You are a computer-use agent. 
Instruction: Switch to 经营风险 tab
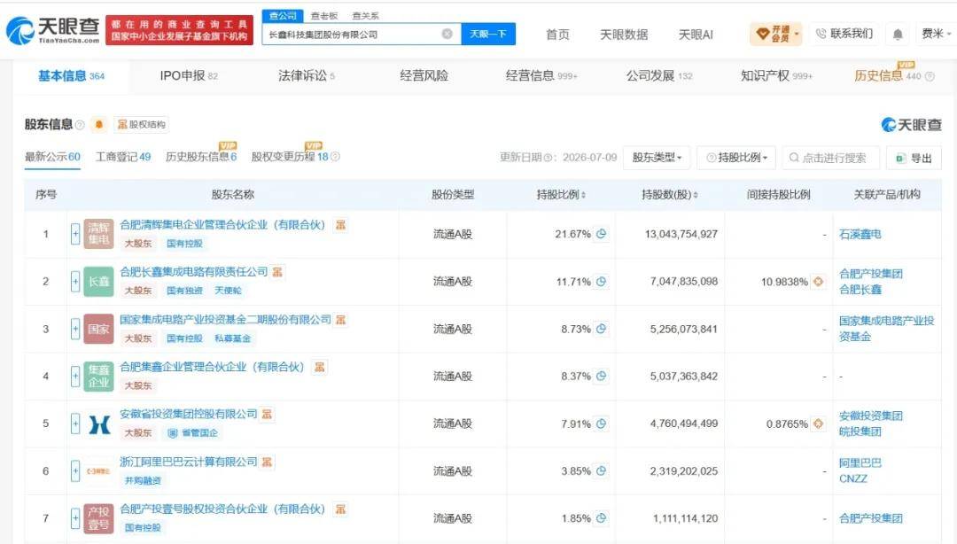424,75
